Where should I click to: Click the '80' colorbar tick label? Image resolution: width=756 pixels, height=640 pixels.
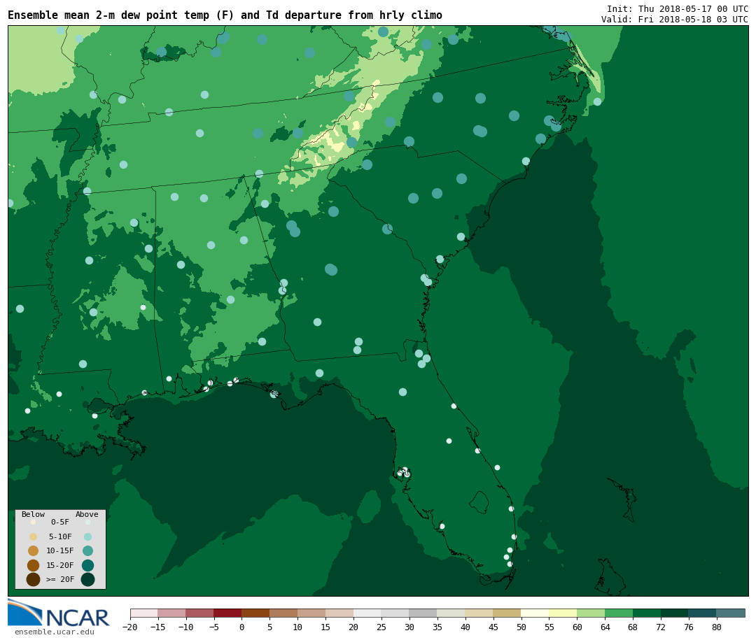pyautogui.click(x=717, y=627)
